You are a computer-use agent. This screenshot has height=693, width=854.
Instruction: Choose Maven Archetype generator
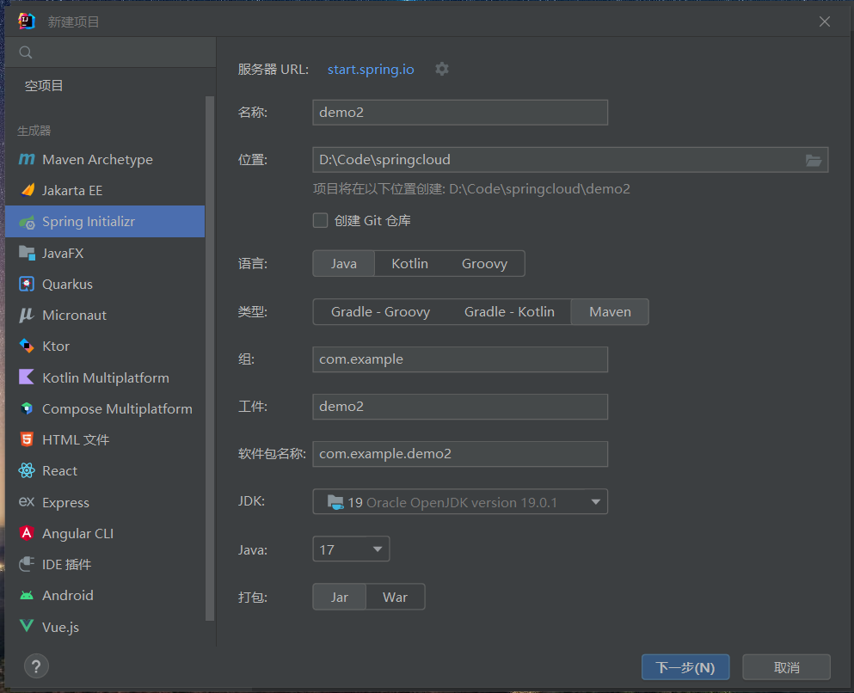pos(105,160)
